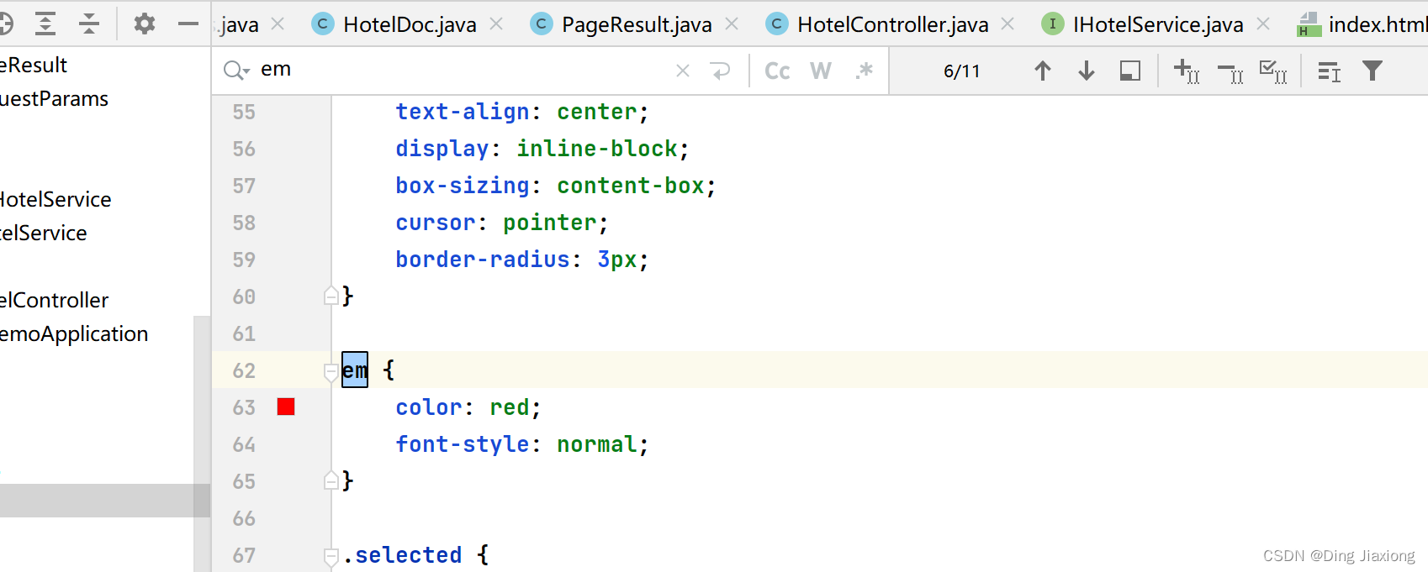Open search filter options
Screen dimensions: 1428x572
1372,71
